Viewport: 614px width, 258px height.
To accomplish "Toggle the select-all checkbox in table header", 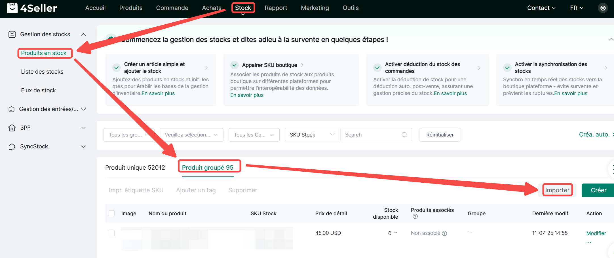I will tap(112, 214).
